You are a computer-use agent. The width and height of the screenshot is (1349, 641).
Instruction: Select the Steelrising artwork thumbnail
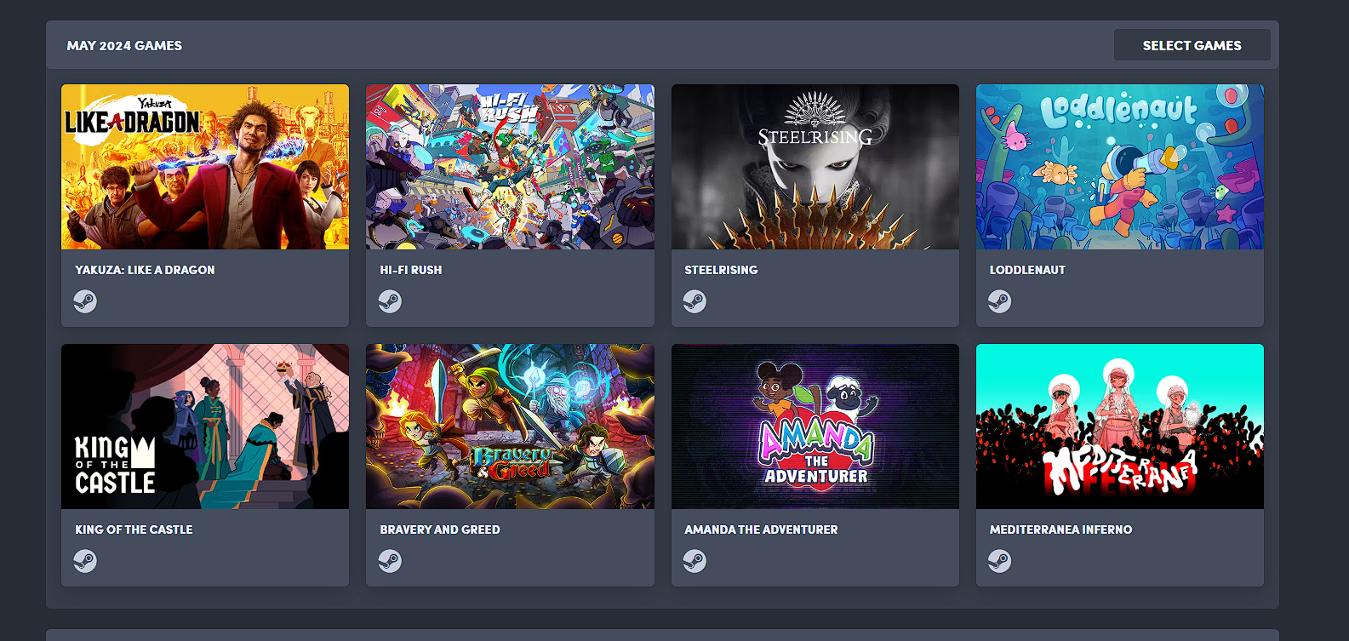pos(815,167)
